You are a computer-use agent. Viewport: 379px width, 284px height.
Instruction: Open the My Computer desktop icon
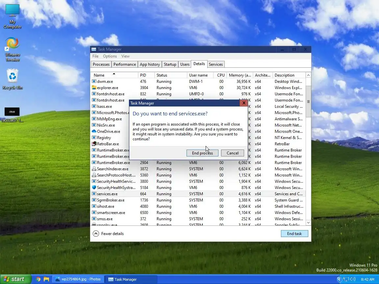(x=12, y=16)
